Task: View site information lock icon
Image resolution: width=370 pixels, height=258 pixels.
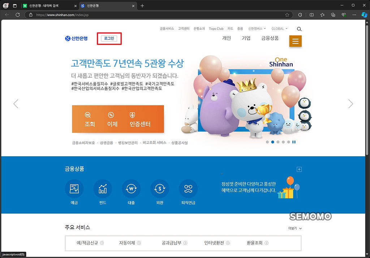Action: [31, 15]
